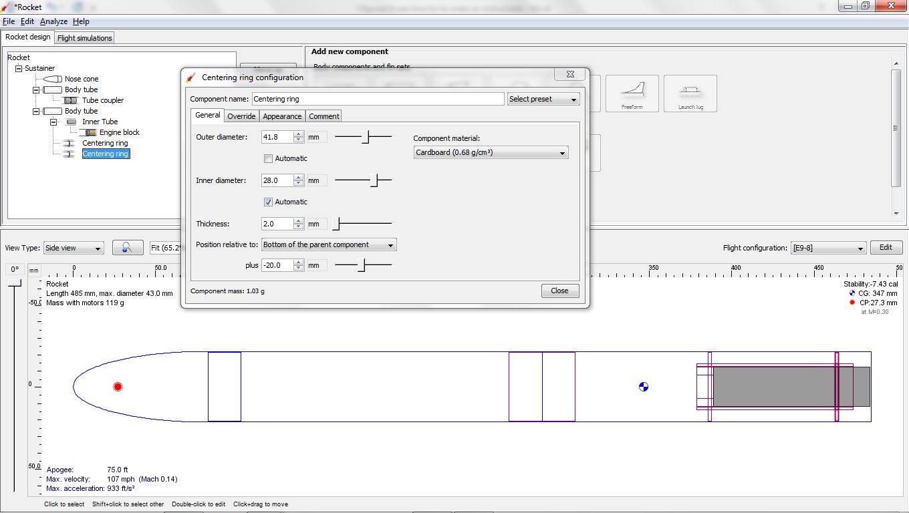
Task: Uncheck Automatic inner diameter checkbox
Action: pyautogui.click(x=269, y=202)
